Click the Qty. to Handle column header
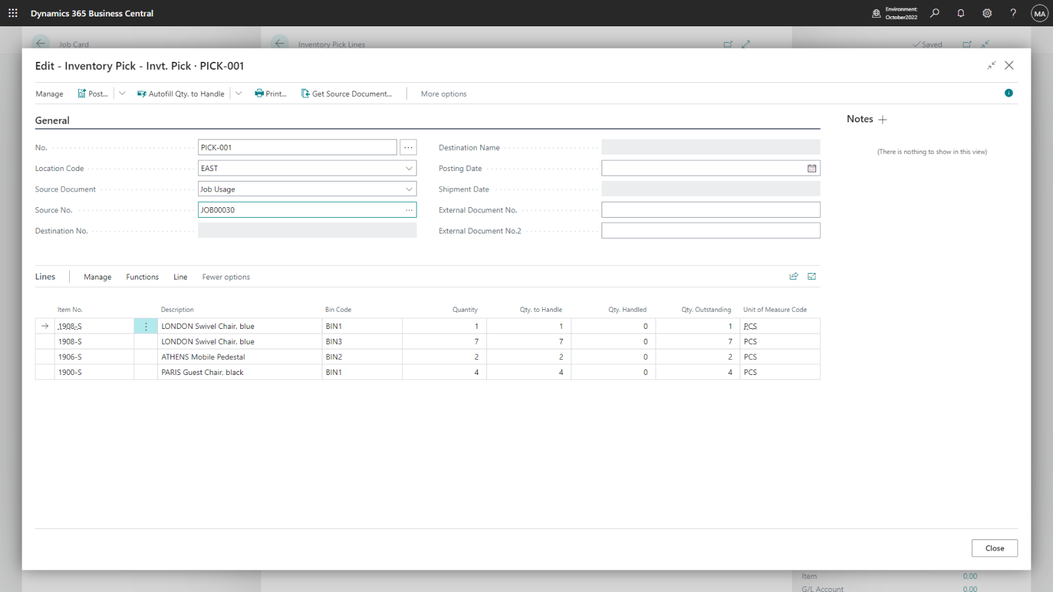1053x592 pixels. pyautogui.click(x=541, y=309)
